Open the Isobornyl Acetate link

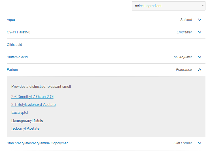coord(25,129)
